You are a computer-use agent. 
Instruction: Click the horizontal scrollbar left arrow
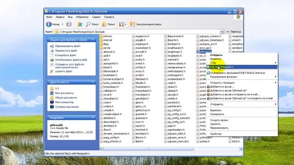pos(102,148)
